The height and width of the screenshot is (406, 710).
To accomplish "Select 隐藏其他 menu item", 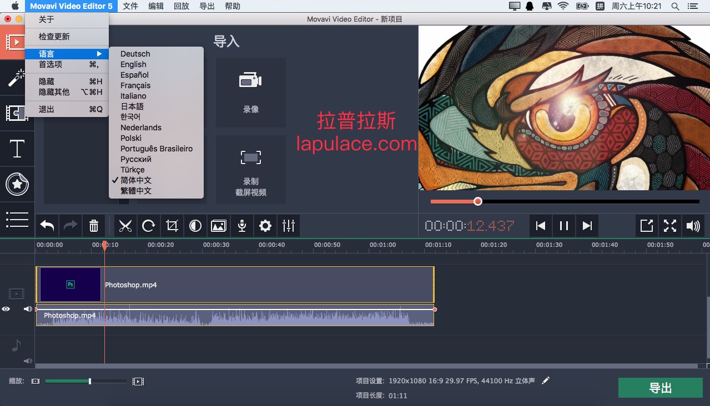I will 67,92.
